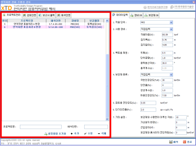Screen dimensions: 196x147
Task: Click the cell 'PBD(50t)'
Action: [75, 27]
